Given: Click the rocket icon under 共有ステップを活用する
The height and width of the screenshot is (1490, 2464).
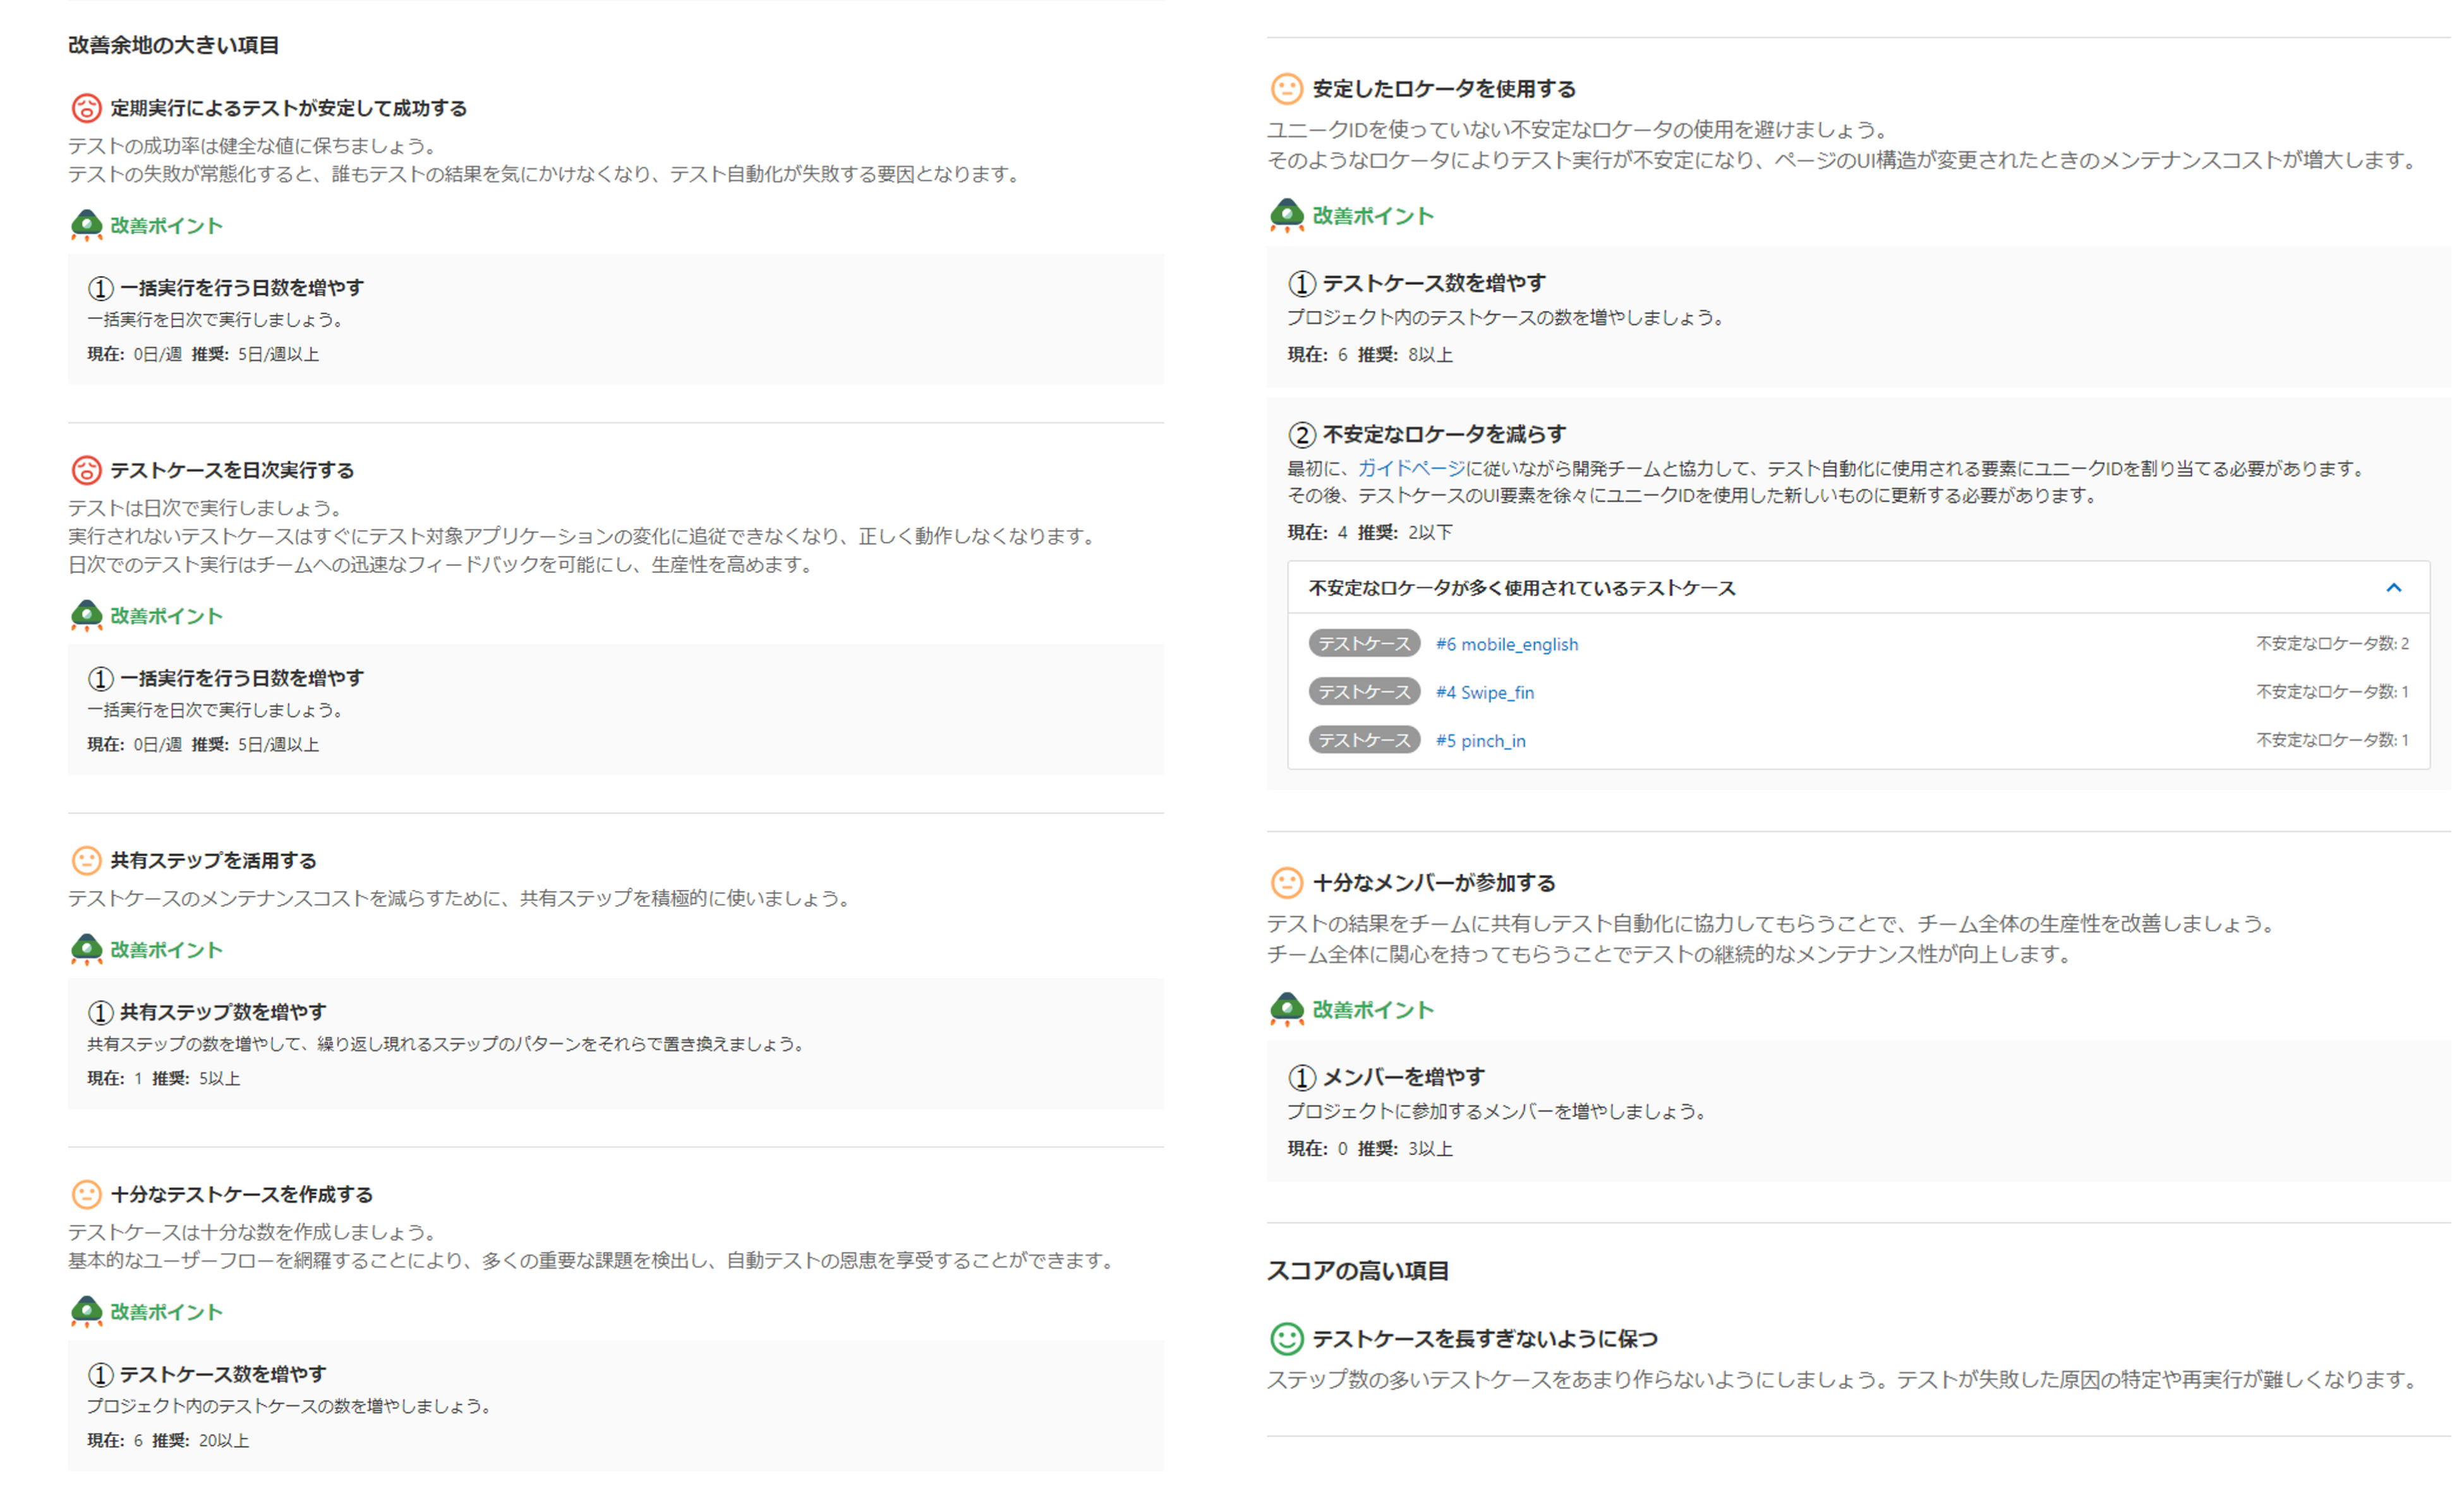Looking at the screenshot, I should click(86, 949).
